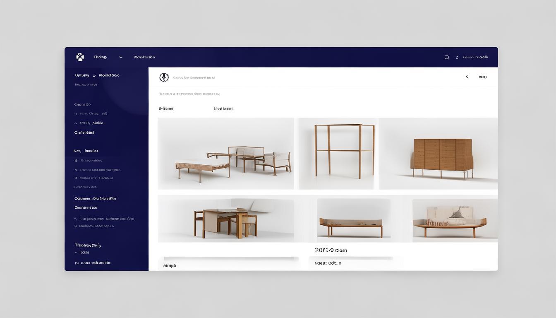Open the dining table and chairs thumbnail

(x=225, y=219)
